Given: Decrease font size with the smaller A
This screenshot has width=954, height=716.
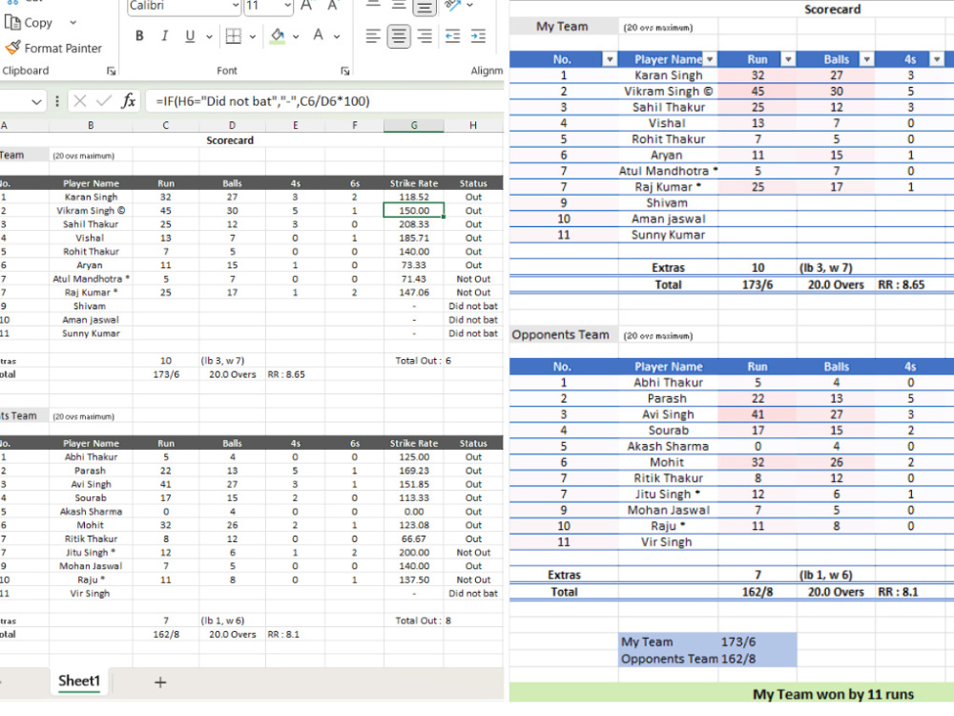Looking at the screenshot, I should [332, 6].
